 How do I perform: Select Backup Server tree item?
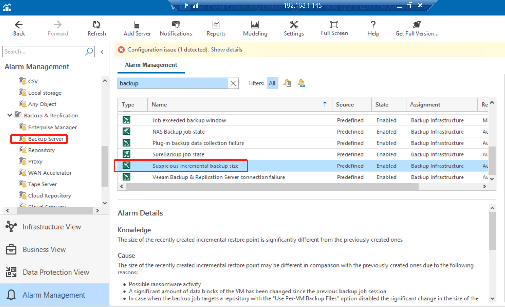coord(46,139)
